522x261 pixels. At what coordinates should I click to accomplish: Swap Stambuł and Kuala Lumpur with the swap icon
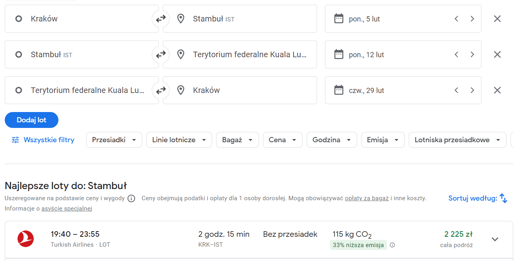(161, 54)
